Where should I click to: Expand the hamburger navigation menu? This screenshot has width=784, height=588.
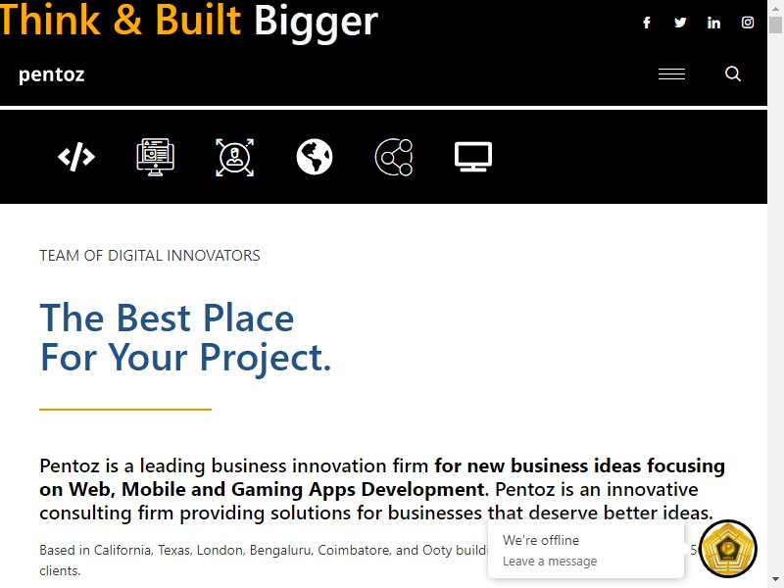(x=671, y=74)
